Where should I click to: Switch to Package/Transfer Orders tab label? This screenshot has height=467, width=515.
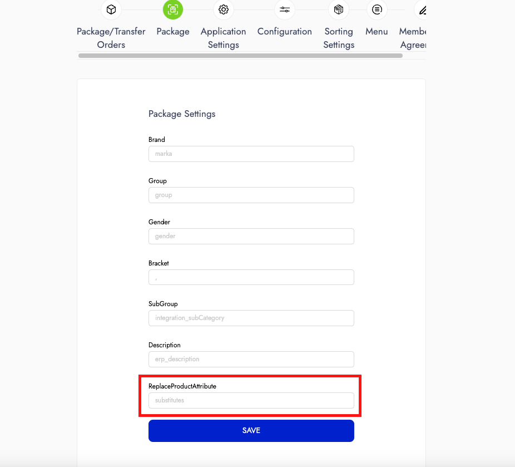(x=111, y=38)
